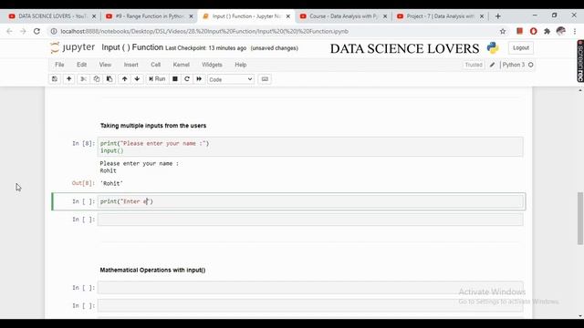Image resolution: width=584 pixels, height=328 pixels.
Task: Rename notebook via Input ( ) Function title
Action: 132,47
